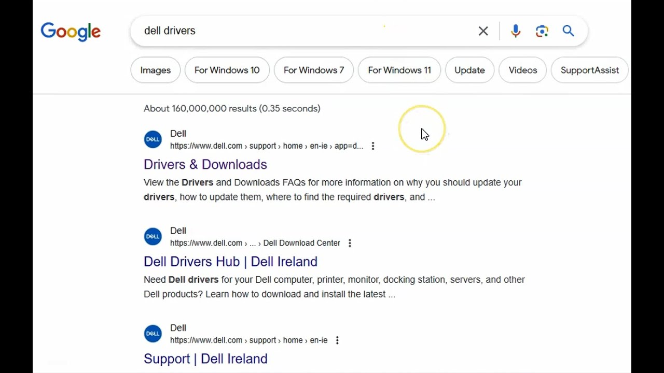Select the For Windows 7 filter chip
664x373 pixels.
(x=314, y=70)
